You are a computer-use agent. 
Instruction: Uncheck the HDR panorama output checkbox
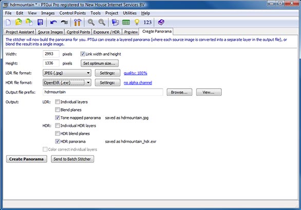(58, 141)
